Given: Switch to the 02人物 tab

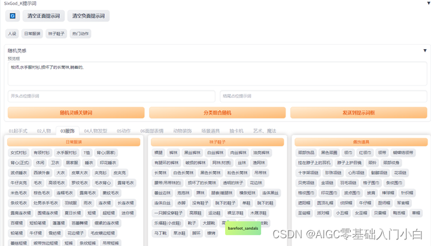Looking at the screenshot, I should [x=44, y=131].
